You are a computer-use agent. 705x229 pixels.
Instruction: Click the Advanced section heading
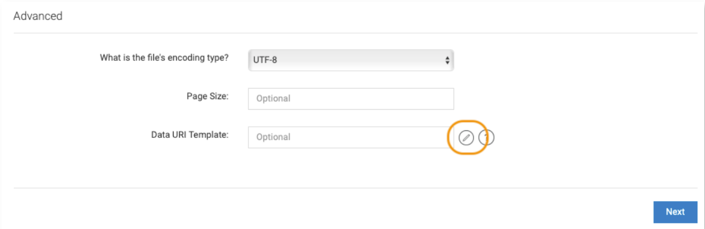(38, 16)
